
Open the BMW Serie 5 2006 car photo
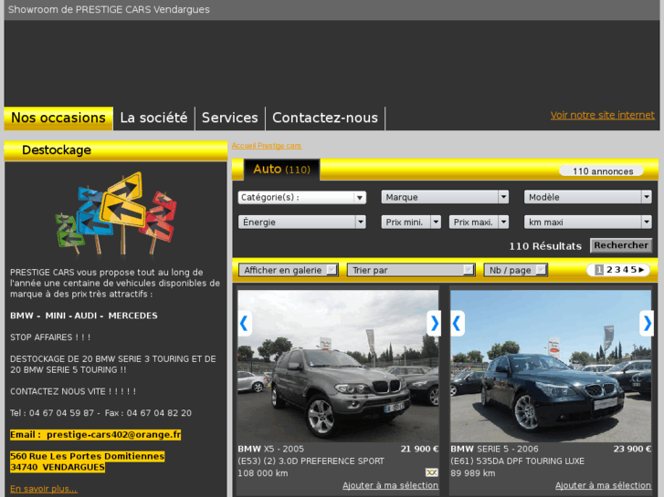tap(551, 367)
